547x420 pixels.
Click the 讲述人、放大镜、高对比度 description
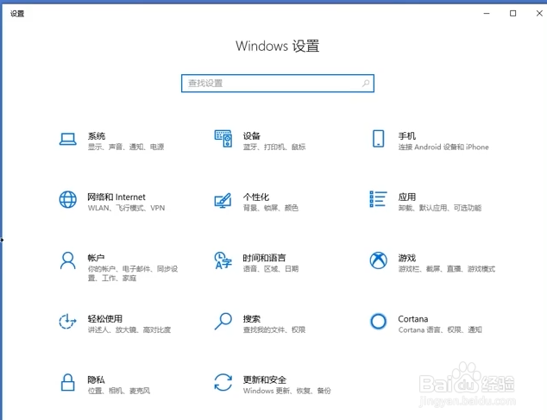(129, 329)
